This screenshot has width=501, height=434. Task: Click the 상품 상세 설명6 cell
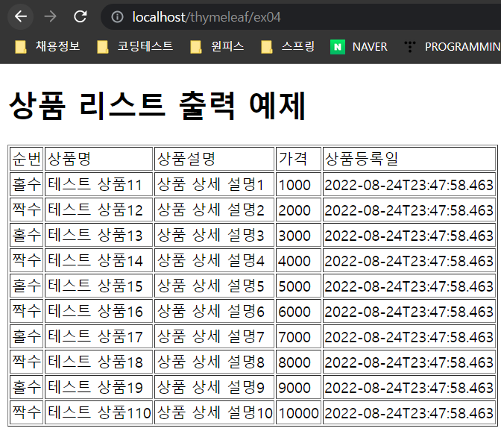click(215, 311)
